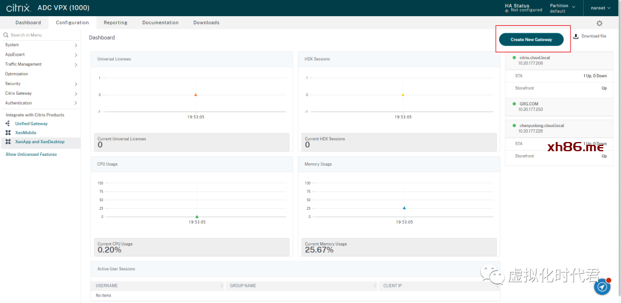Click the System menu label

(x=12, y=45)
